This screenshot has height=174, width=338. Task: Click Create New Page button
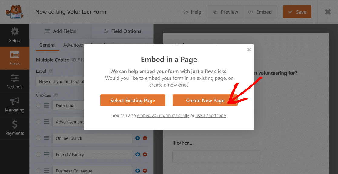[x=205, y=101]
